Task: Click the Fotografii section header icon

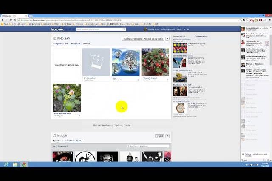Action: pyautogui.click(x=54, y=38)
